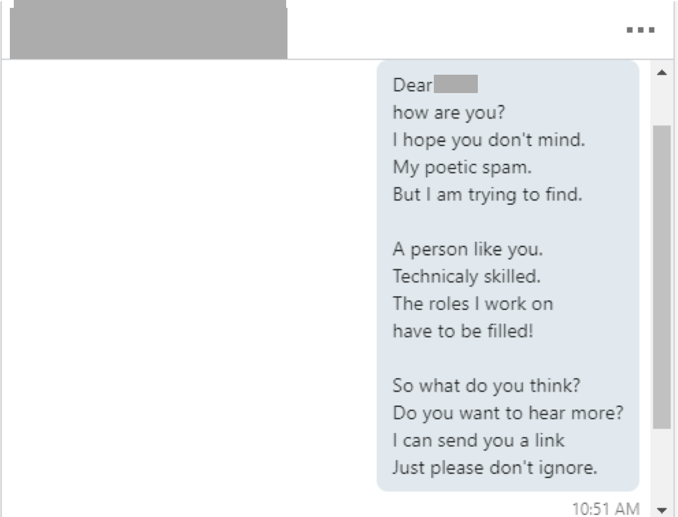Click the "have to be filled!" line

pyautogui.click(x=463, y=331)
